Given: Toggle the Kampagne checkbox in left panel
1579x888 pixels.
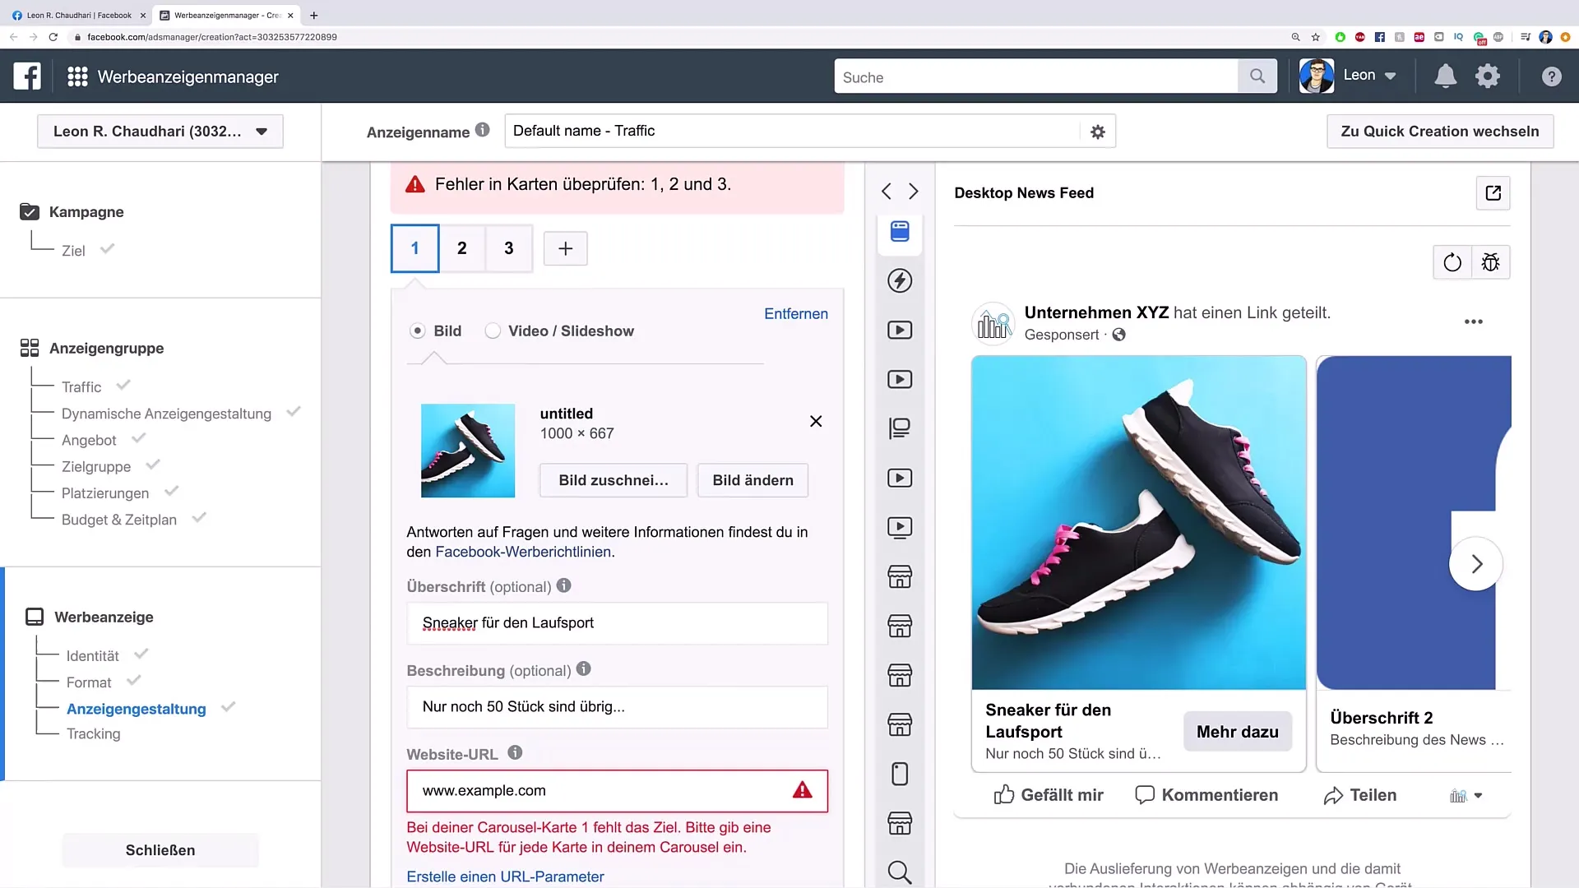Looking at the screenshot, I should pos(30,210).
